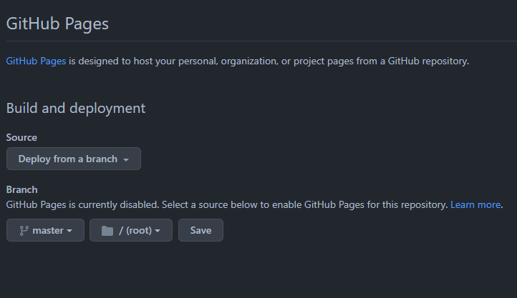Viewport: 517px width, 298px height.
Task: Click 'enable GitHub Pages for this repository' text
Action: tap(359, 204)
